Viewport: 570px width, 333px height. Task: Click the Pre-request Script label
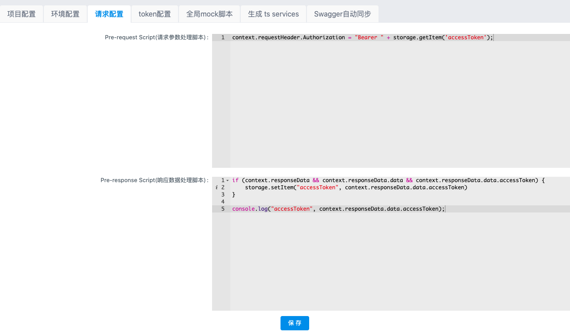(x=157, y=37)
